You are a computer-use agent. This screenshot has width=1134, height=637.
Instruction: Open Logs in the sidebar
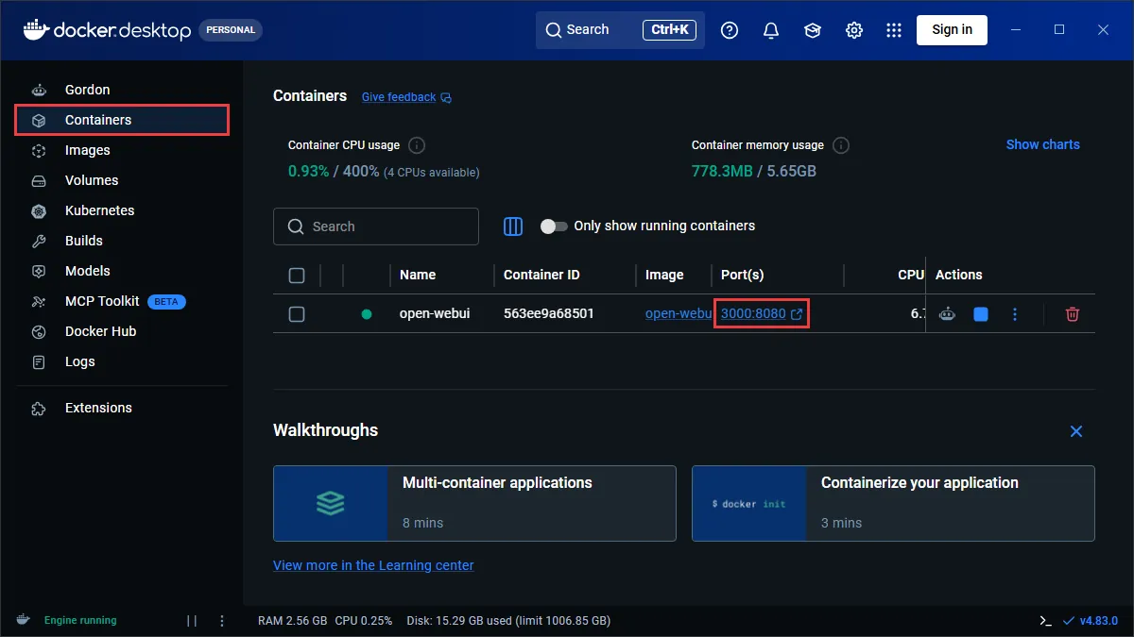click(122, 361)
